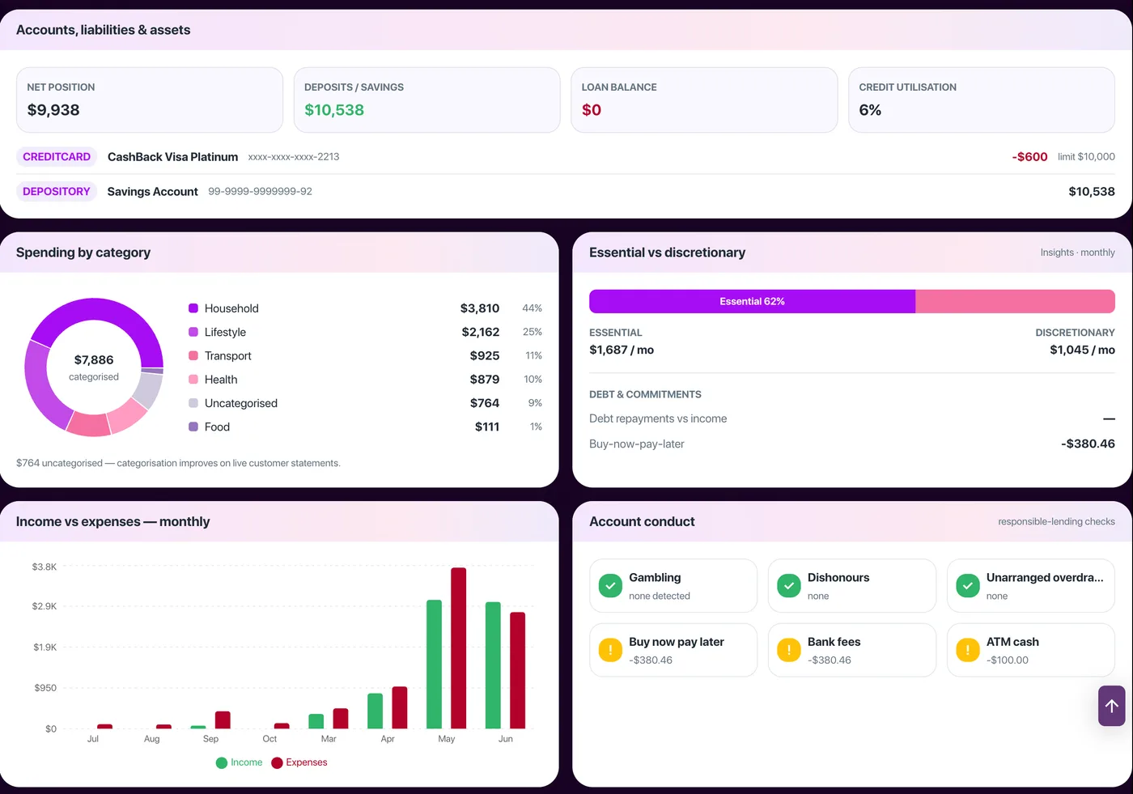Click the "Account conduct" heading
Viewport: 1133px width, 794px height.
642,522
